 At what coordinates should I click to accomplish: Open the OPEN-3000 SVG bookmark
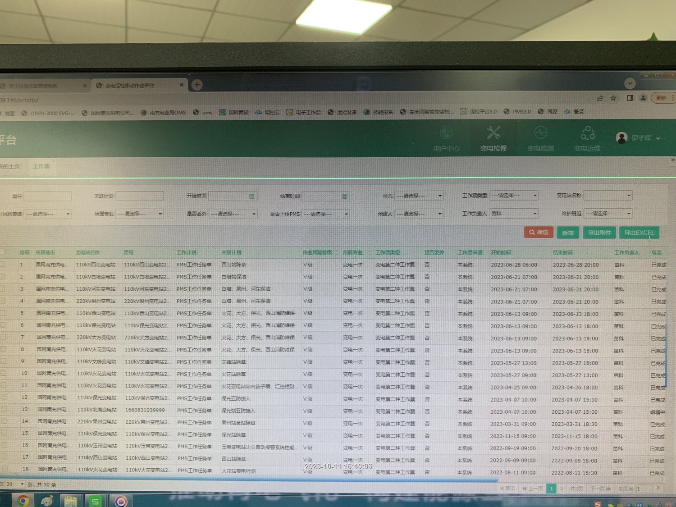tap(48, 113)
